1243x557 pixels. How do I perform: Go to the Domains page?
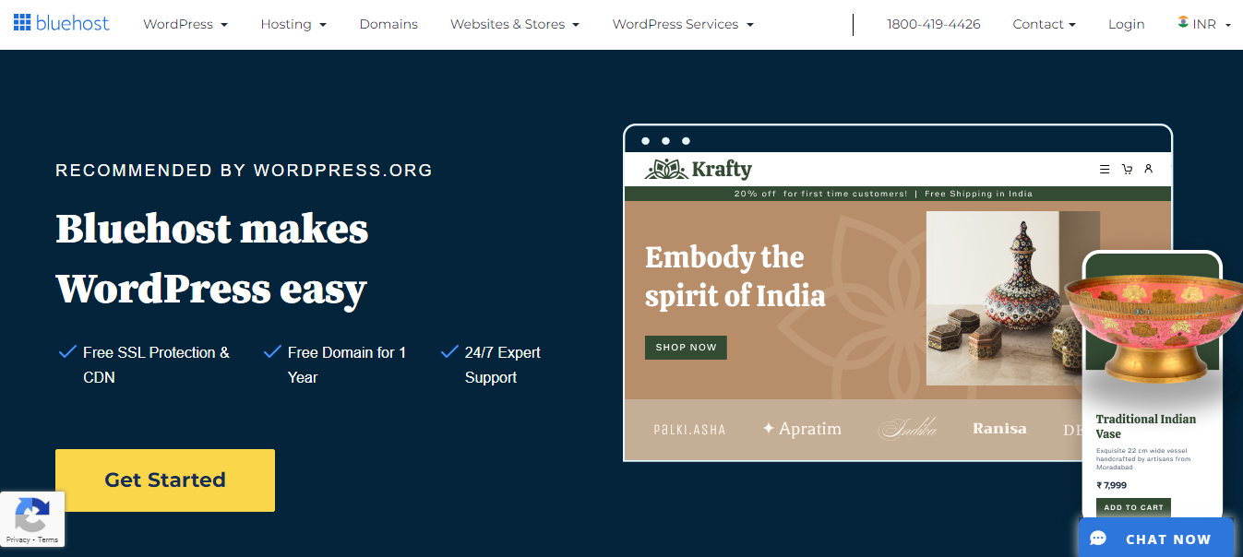(x=388, y=24)
